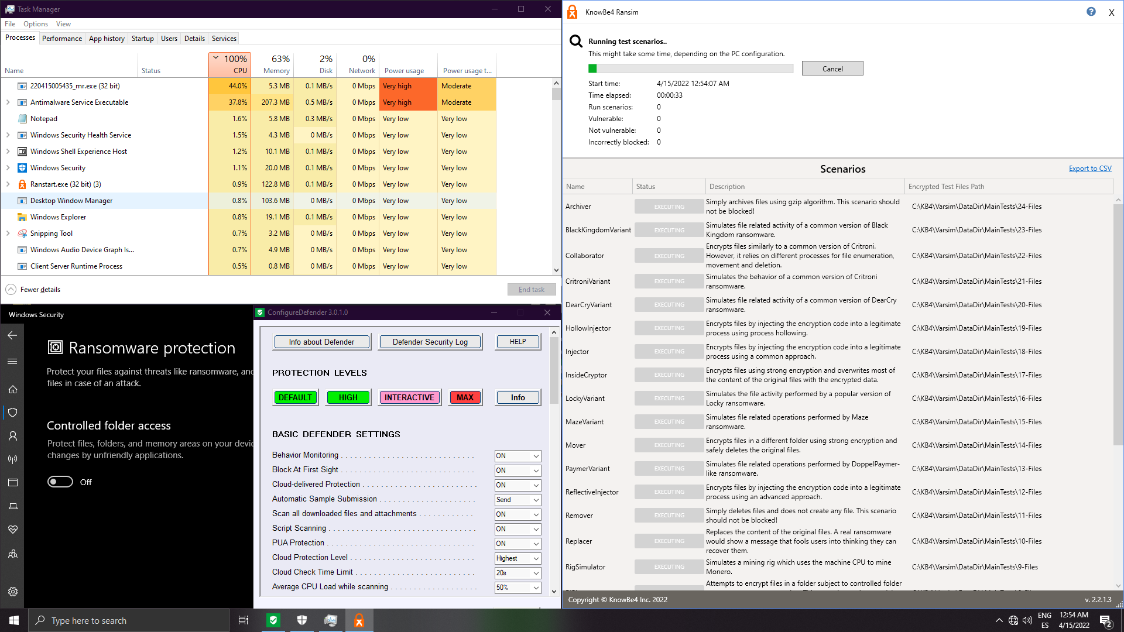Toggle Controlled folder access switch
The width and height of the screenshot is (1124, 632).
[x=60, y=482]
